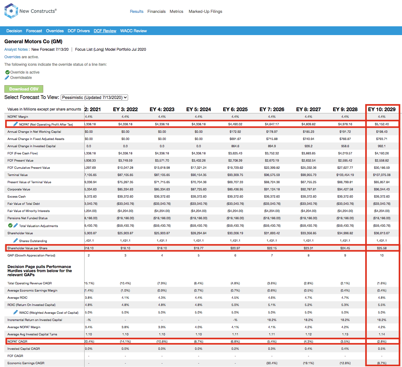
Task: Click the NOPAT Margin row label
Action: 18,116
